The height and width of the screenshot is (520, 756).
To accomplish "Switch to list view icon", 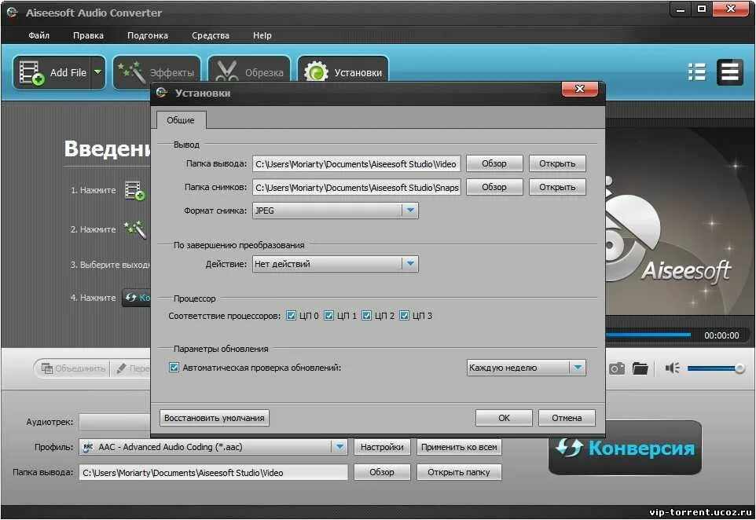I will click(697, 72).
